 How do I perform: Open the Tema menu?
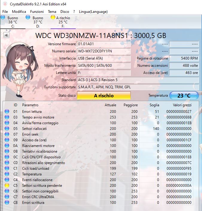point(52,12)
